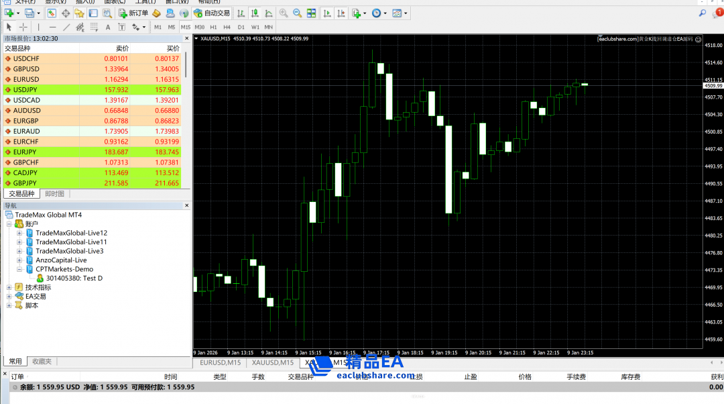Select the 301405380: Test D account
Screen dimensions: 724x404
click(x=74, y=278)
